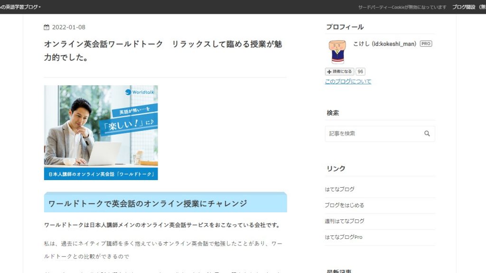Open the はてなブログPro link
The image size is (486, 273).
click(344, 237)
